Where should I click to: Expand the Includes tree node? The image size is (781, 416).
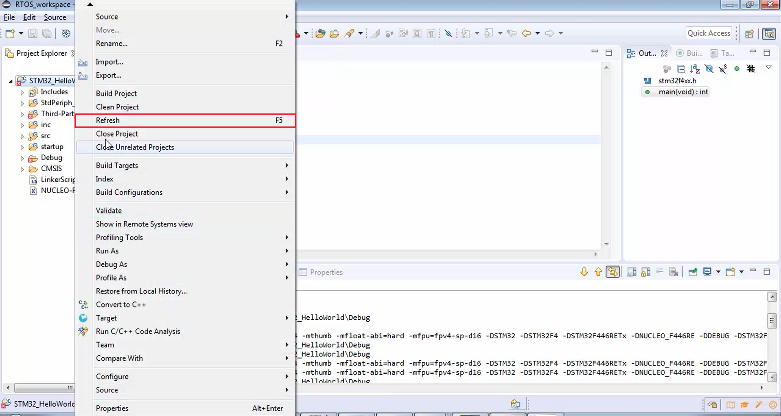pos(22,92)
